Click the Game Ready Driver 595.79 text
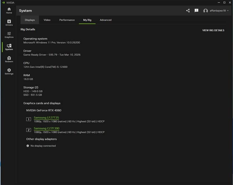The height and width of the screenshot is (185, 233). click(52, 55)
